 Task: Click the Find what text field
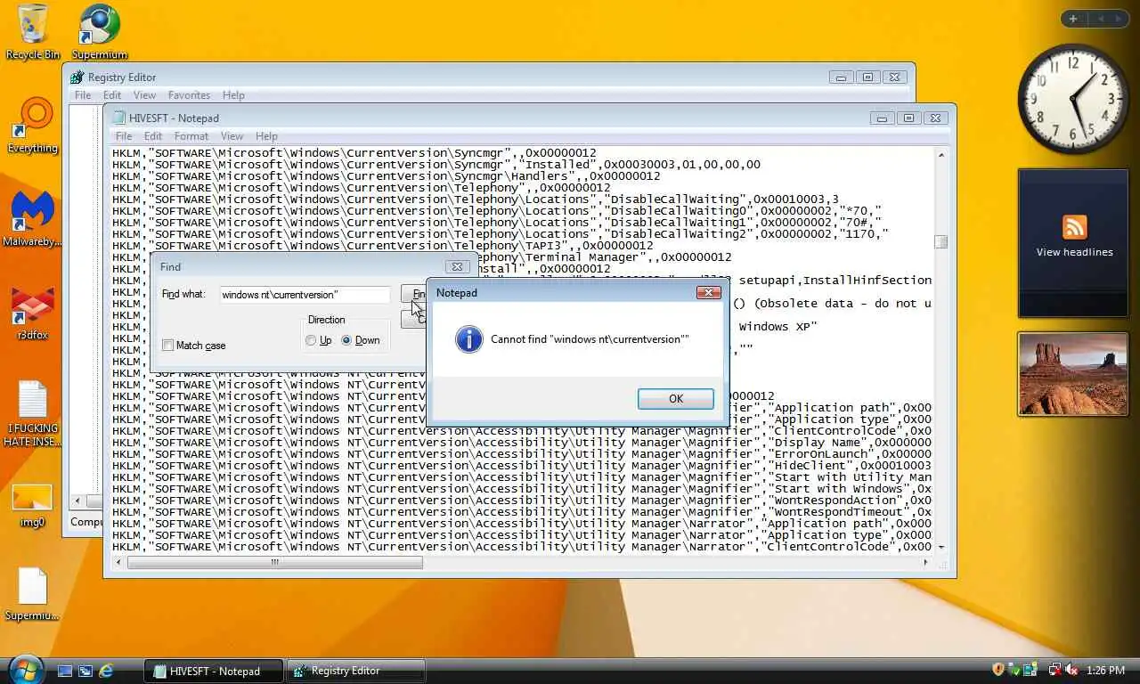tap(305, 295)
